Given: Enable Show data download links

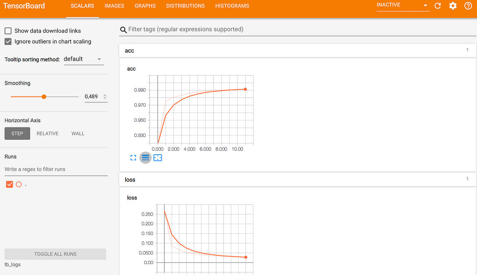Looking at the screenshot, I should pos(8,30).
